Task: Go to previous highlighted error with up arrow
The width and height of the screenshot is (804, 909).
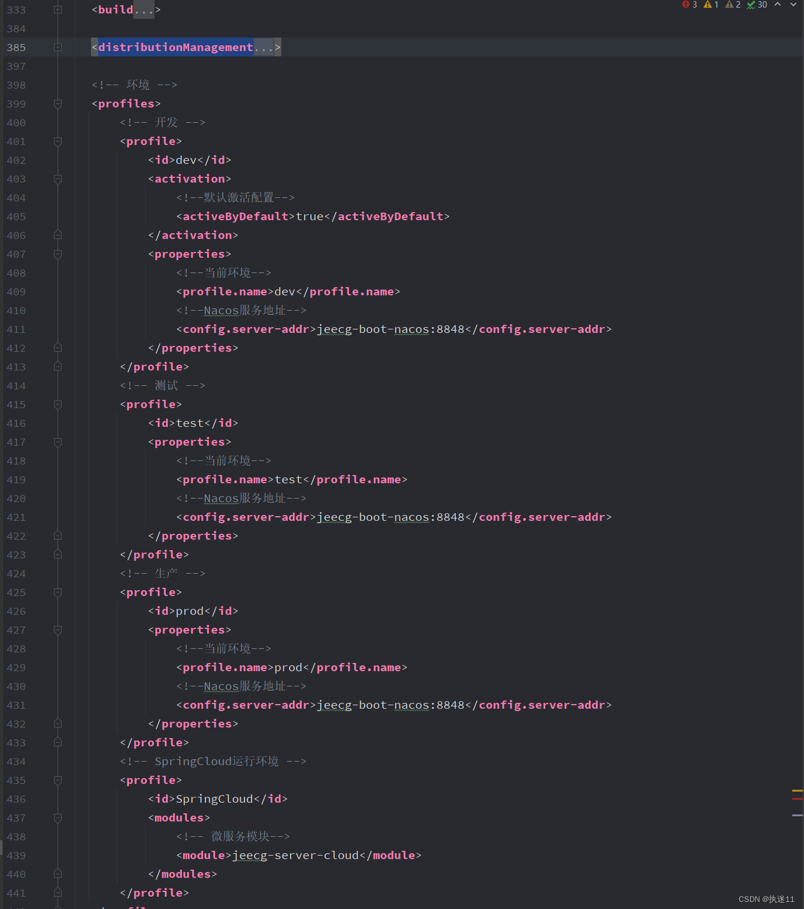Action: (x=778, y=5)
